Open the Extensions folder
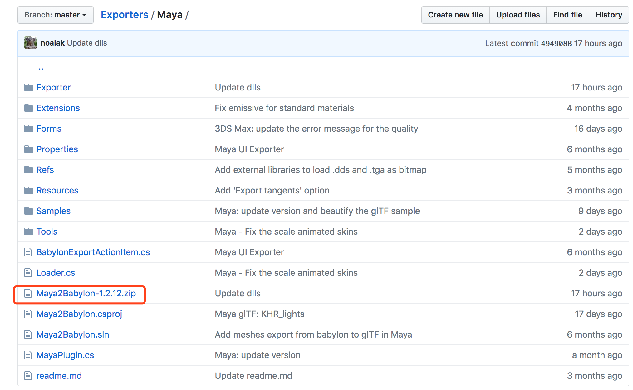Image resolution: width=633 pixels, height=390 pixels. (x=58, y=108)
